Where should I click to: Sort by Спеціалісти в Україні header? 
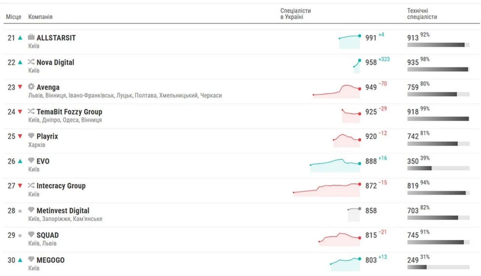(295, 14)
